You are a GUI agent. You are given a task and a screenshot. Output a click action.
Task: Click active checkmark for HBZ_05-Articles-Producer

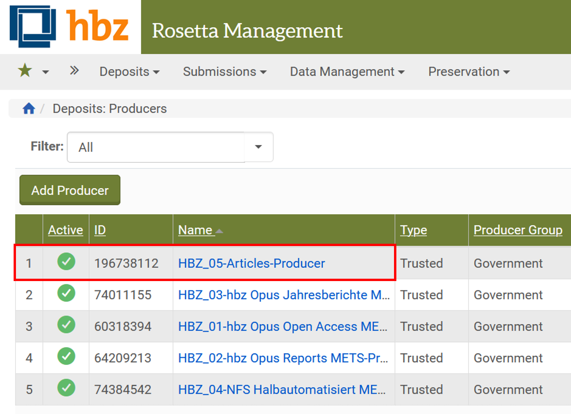66,262
